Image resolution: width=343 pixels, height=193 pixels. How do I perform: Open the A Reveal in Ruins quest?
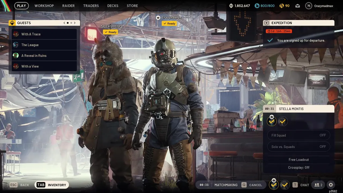tap(44, 55)
